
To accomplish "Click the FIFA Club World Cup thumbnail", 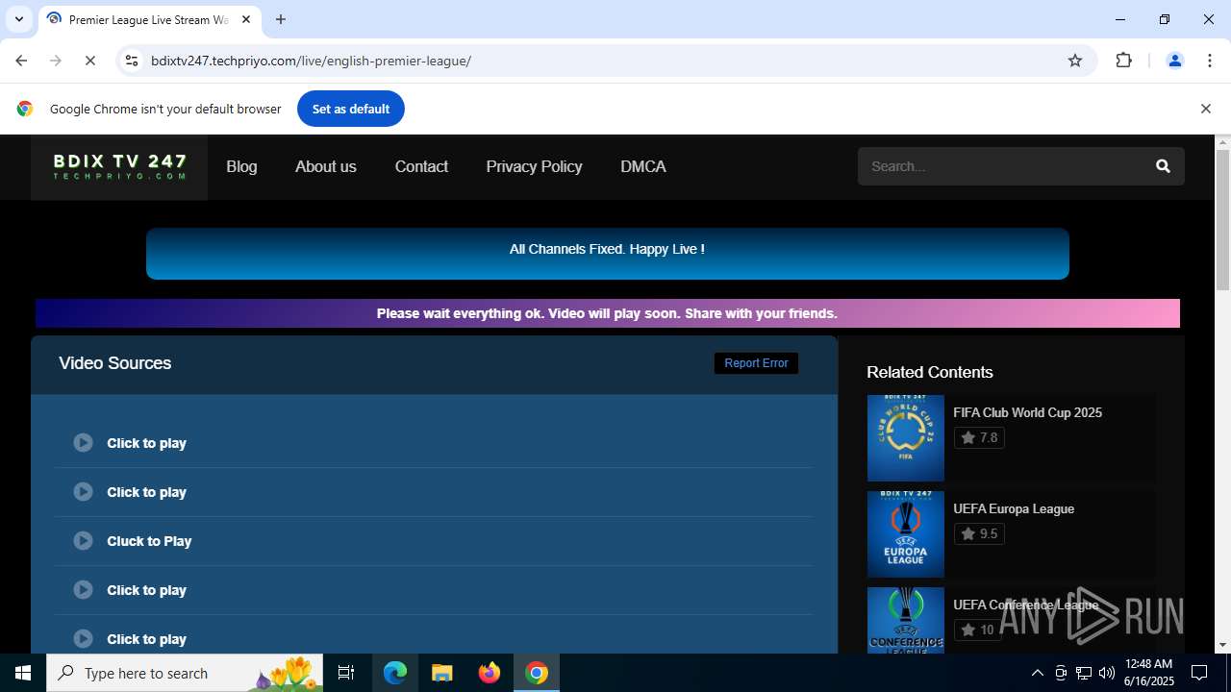I will pos(906,438).
